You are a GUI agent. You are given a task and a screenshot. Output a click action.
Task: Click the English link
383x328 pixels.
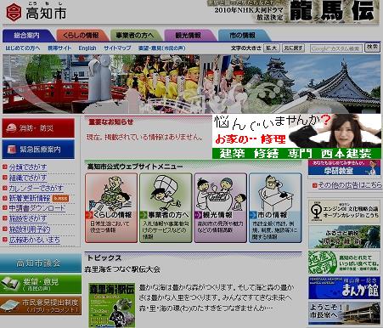coord(87,48)
